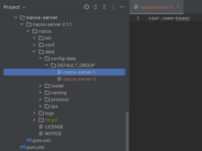Screen dimensions: 202x151
Task: Select the nacos-server module folder icon
Action: point(23,18)
